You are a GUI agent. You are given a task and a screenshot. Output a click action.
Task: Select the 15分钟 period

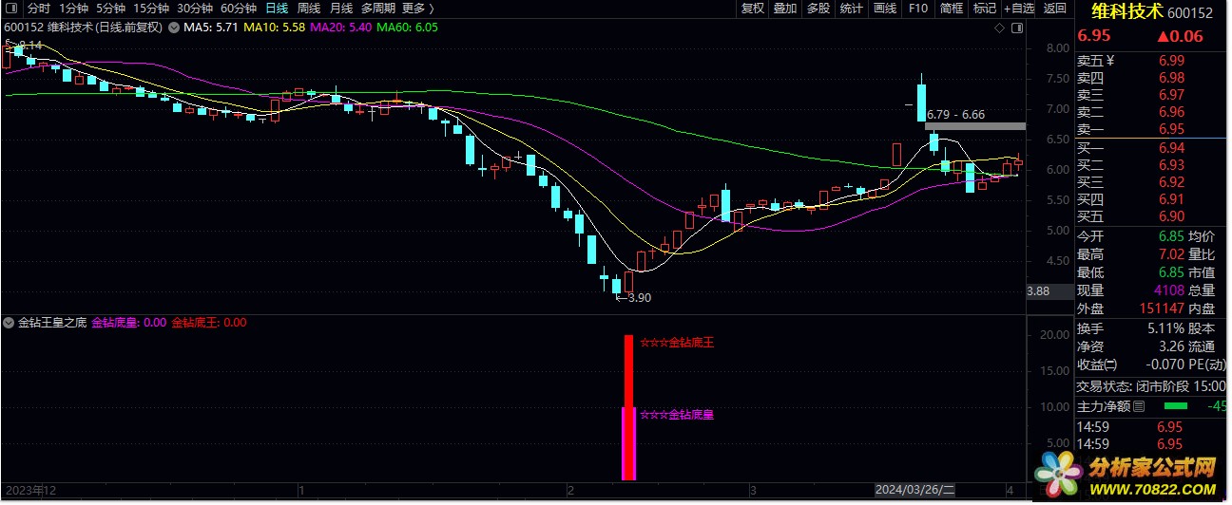click(151, 9)
